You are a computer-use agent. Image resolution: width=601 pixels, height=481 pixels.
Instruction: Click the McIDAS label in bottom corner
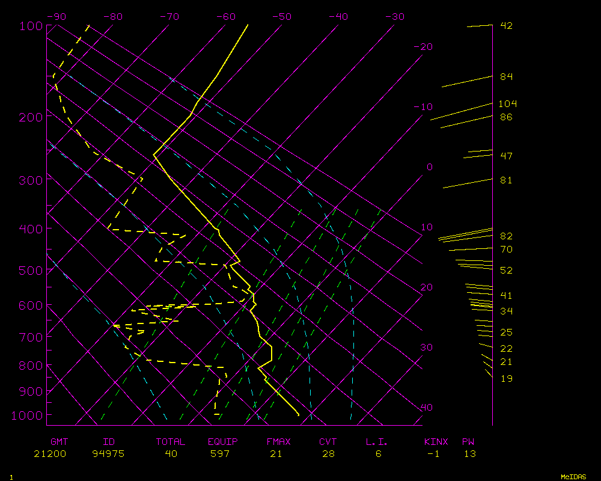(573, 476)
